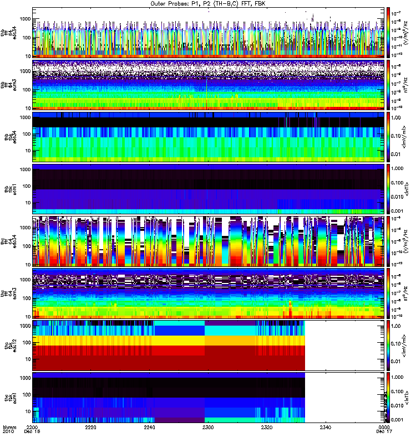Select the "2240" time axis label
Screen dimensions: 416x443
[x=149, y=427]
